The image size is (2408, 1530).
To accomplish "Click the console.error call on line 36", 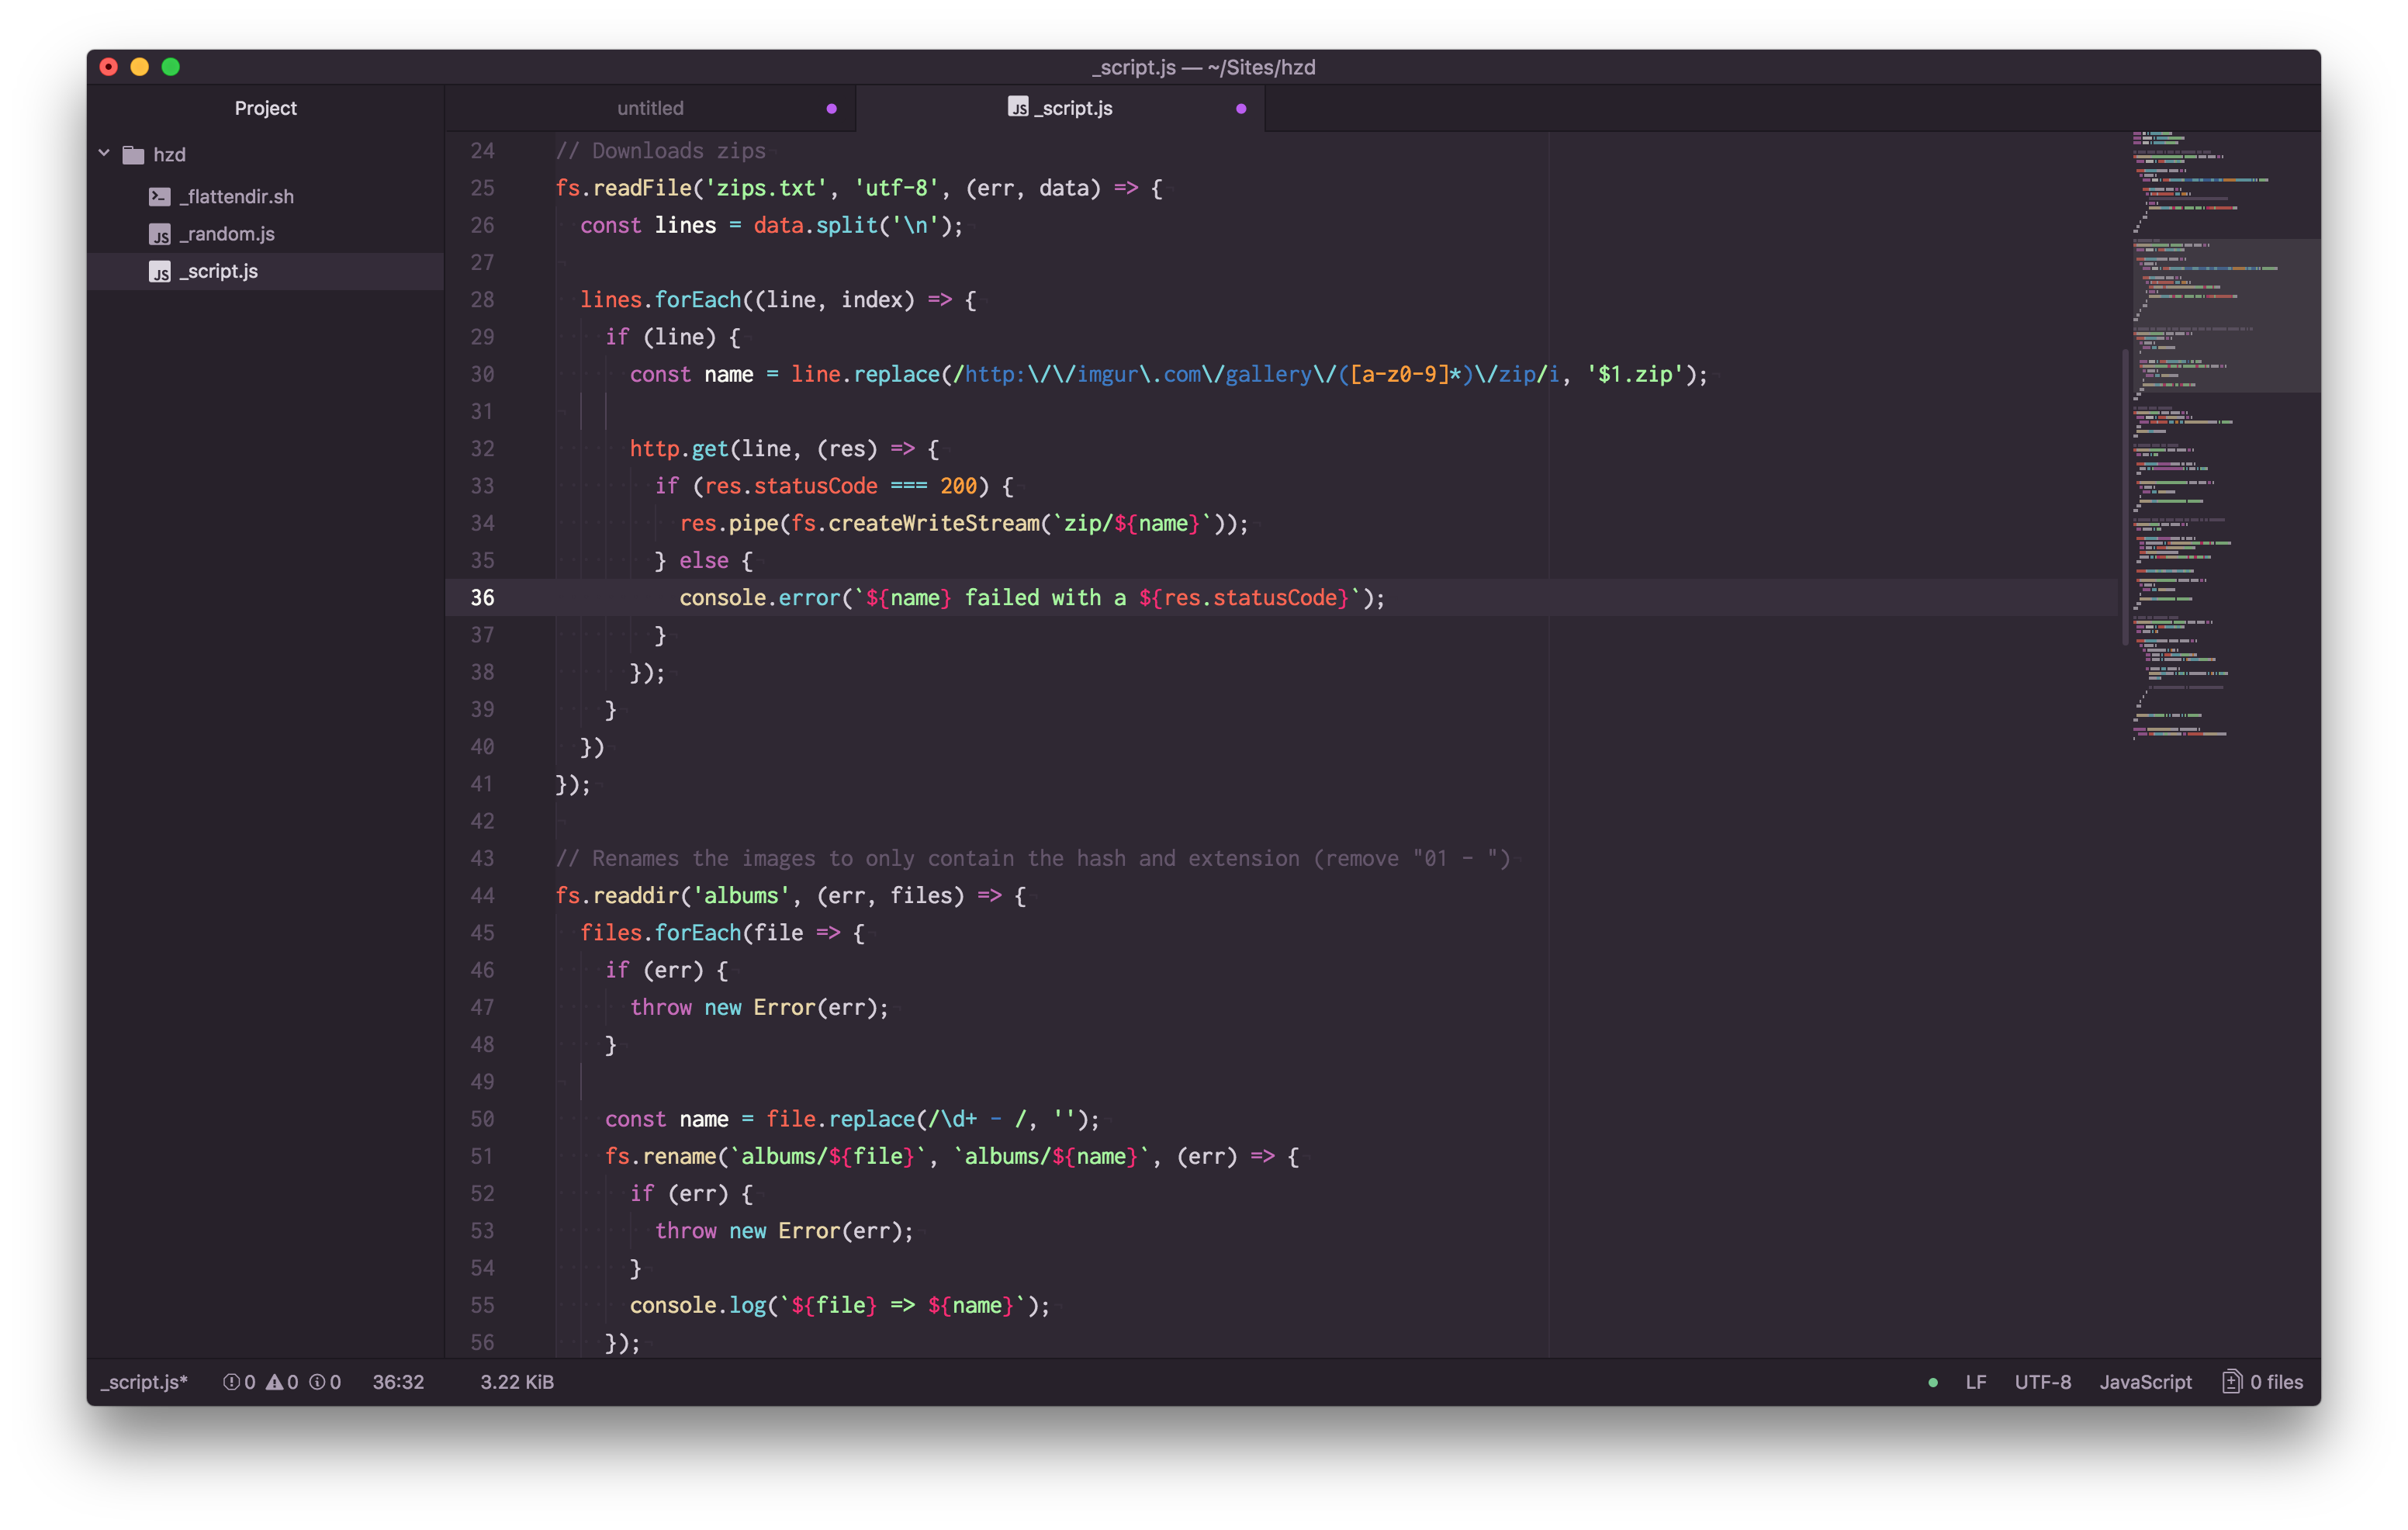I will [760, 597].
